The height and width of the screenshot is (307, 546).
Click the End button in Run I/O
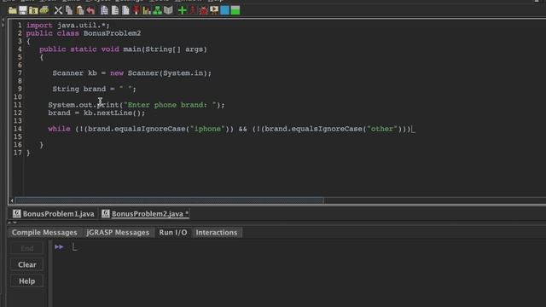point(27,248)
